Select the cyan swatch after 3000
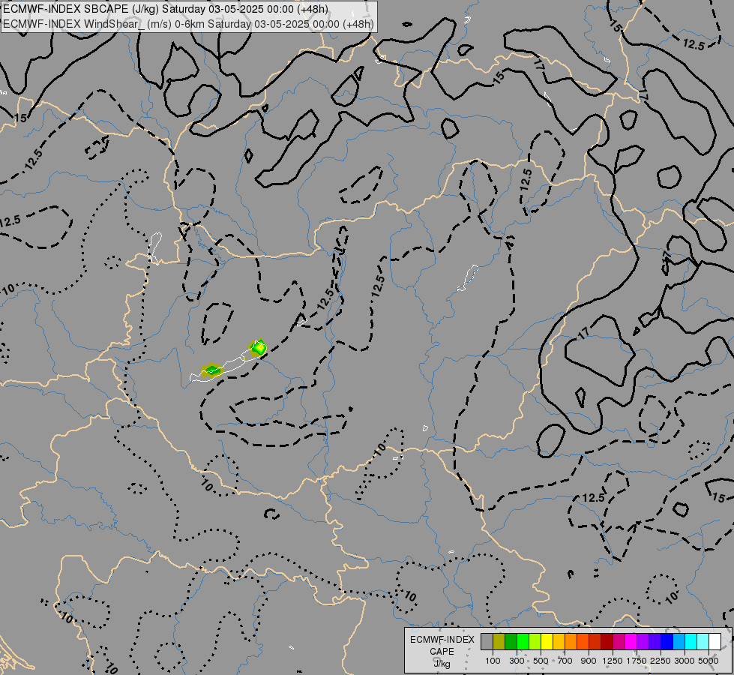 coord(691,642)
